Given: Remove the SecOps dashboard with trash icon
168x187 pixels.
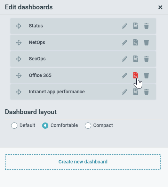Looking at the screenshot, I should (x=146, y=59).
